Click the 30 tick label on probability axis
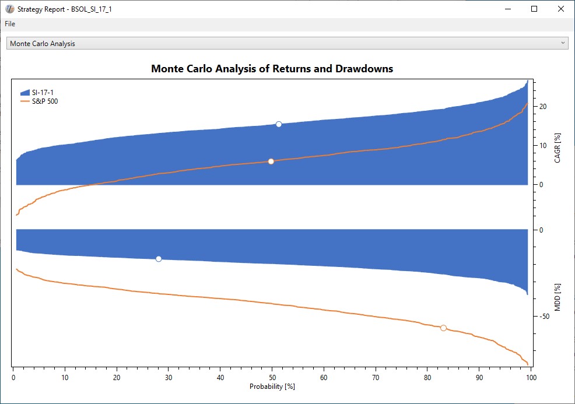The height and width of the screenshot is (404, 575). [x=169, y=378]
